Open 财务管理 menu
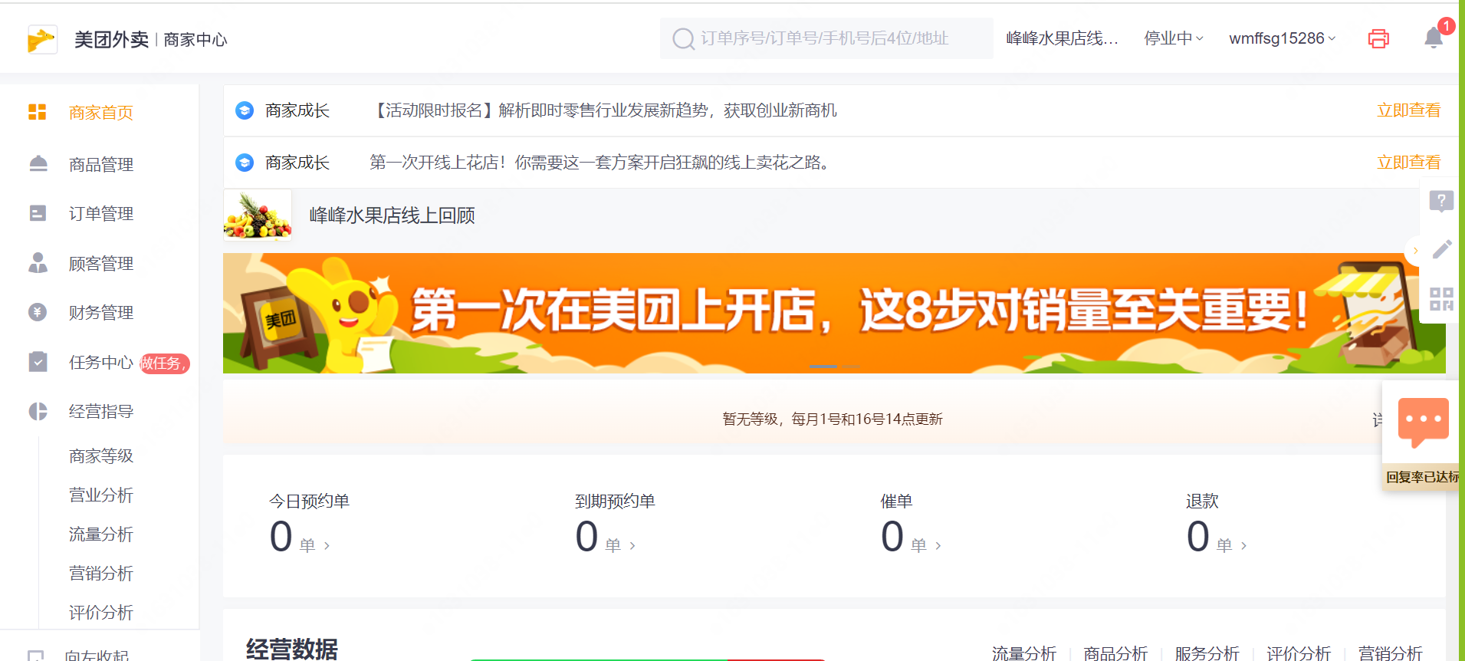Viewport: 1465px width, 661px height. 100,313
